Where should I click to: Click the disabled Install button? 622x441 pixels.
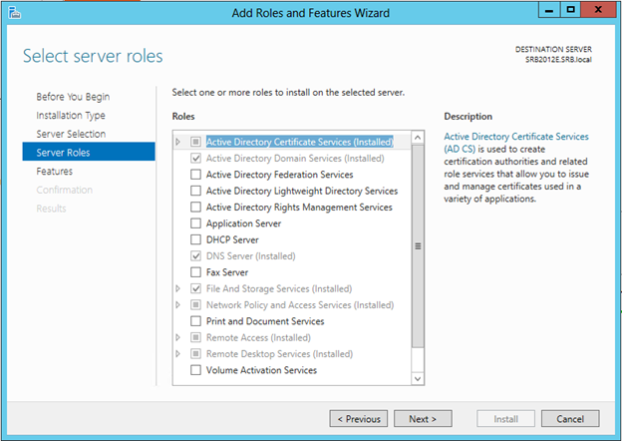pyautogui.click(x=505, y=419)
